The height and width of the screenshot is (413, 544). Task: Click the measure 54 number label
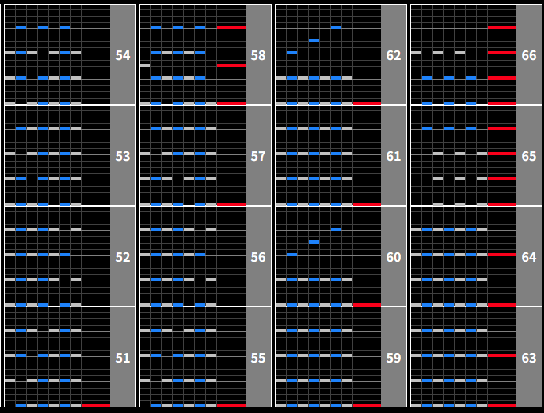[123, 55]
